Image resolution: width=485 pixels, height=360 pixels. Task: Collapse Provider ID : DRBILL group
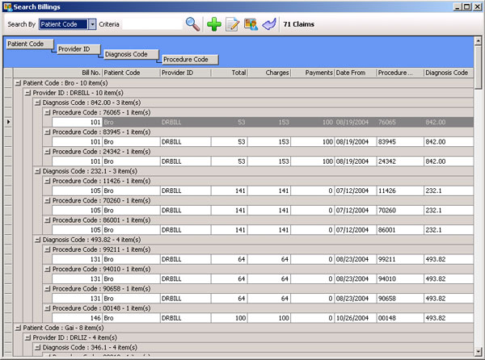[27, 93]
